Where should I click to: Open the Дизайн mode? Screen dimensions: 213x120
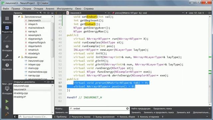pos(7,39)
